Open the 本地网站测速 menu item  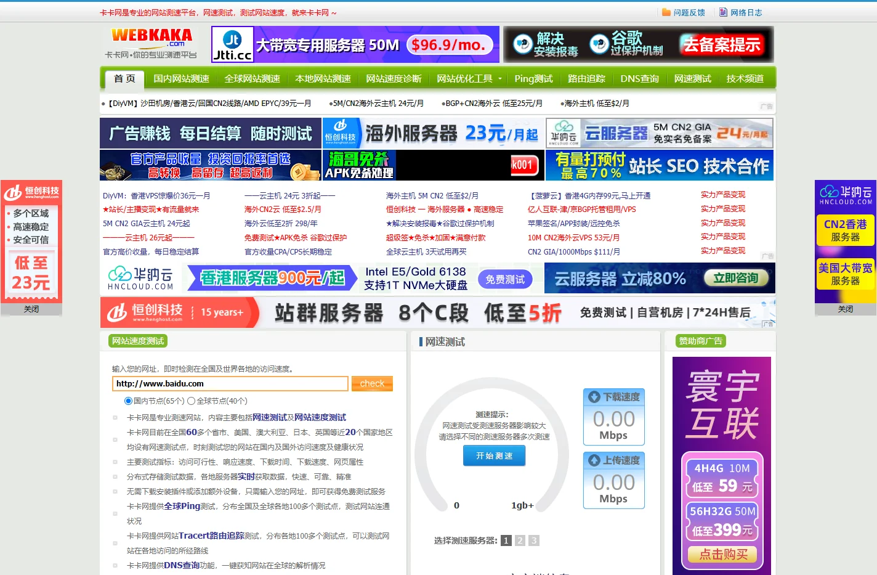pos(323,79)
